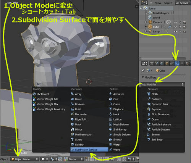The image size is (191, 163).
Task: Click the Scene icon in outliner tree
Action: click(146, 8)
